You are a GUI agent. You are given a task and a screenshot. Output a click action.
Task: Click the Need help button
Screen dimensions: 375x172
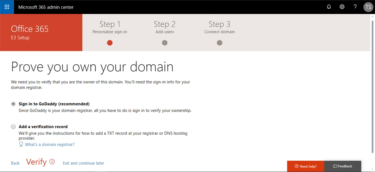pyautogui.click(x=306, y=166)
